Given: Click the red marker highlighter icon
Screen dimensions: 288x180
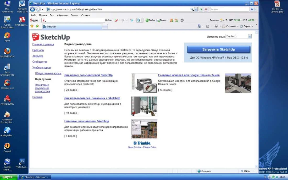Looking at the screenshot, I should point(116,20).
